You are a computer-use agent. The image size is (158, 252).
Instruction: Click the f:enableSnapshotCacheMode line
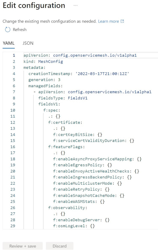point(89,195)
